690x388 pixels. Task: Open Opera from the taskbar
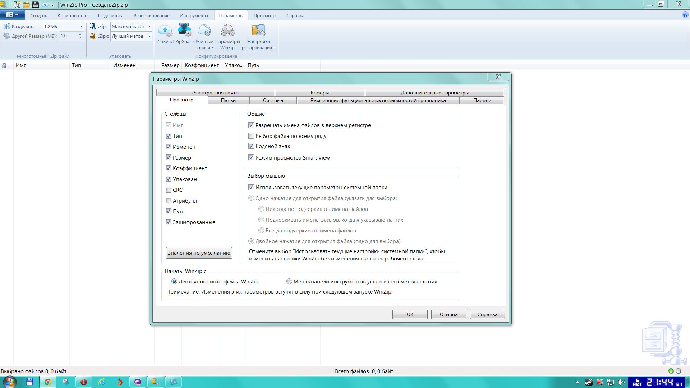tap(83, 382)
